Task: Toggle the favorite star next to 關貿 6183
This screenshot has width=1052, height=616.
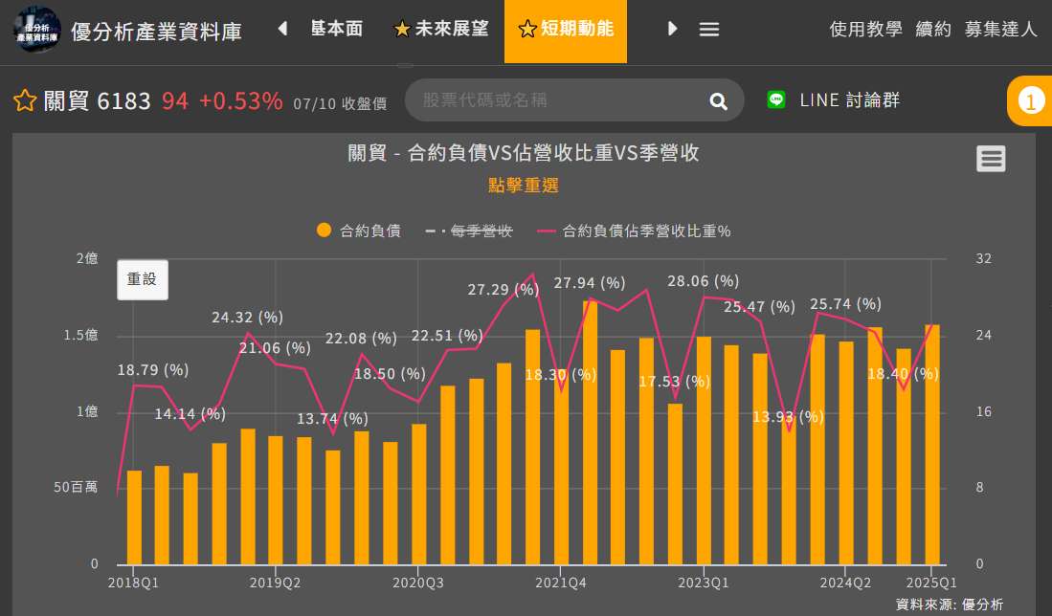Action: point(25,100)
